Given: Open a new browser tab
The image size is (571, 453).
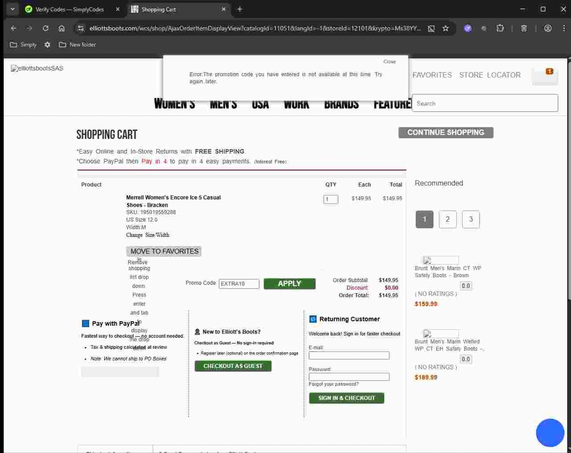Looking at the screenshot, I should (239, 9).
